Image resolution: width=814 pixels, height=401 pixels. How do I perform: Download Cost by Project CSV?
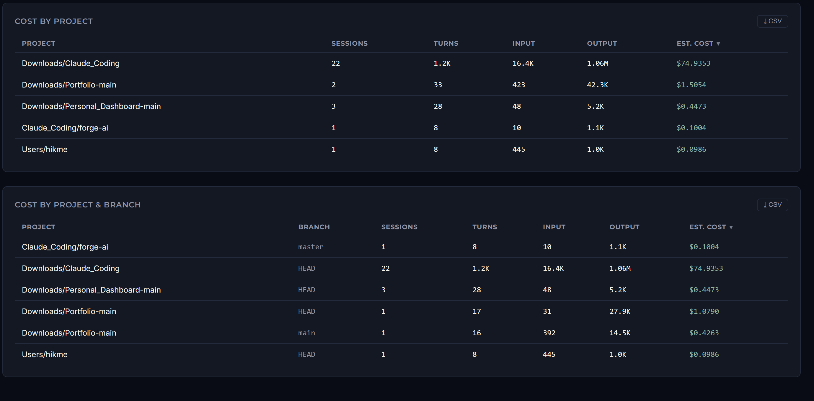[x=772, y=21]
